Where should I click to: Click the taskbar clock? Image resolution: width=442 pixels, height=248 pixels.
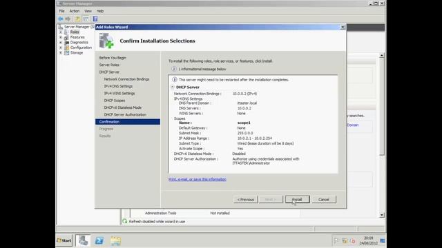[368, 240]
